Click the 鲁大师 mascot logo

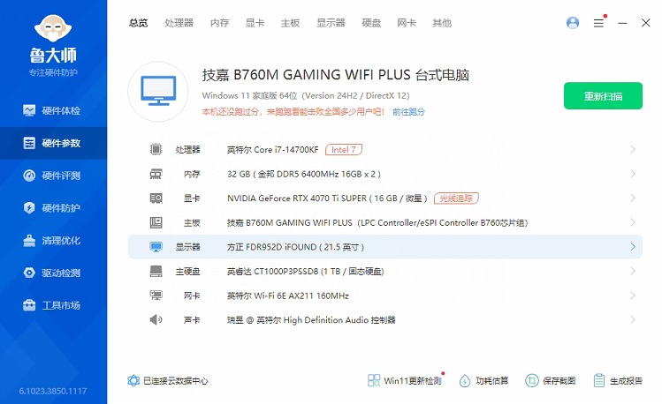pyautogui.click(x=53, y=28)
